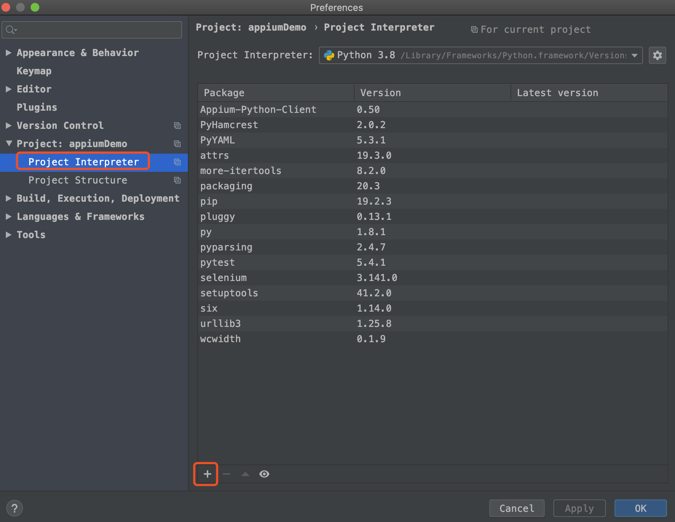This screenshot has height=522, width=675.
Task: Select the six package row
Action: [433, 308]
